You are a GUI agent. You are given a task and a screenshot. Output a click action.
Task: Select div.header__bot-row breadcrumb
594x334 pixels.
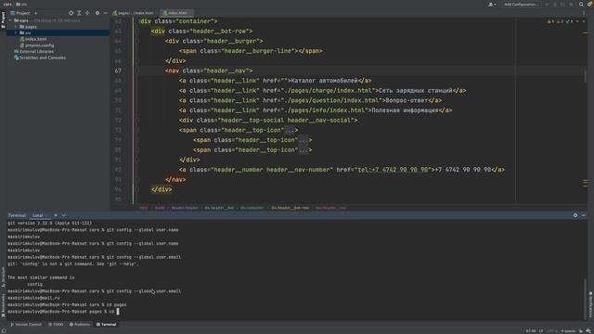tap(290, 208)
